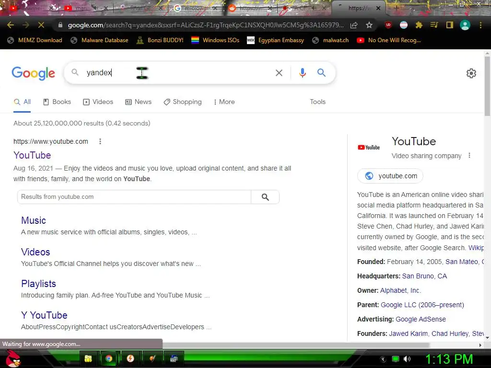Open the Malware Database bookmark
The image size is (491, 368).
[100, 40]
